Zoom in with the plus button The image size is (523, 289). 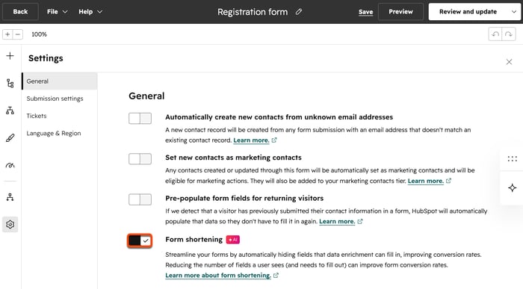tap(7, 34)
